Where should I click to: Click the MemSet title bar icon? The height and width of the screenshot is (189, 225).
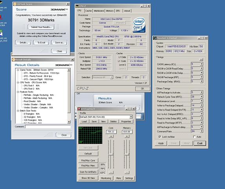(155, 38)
